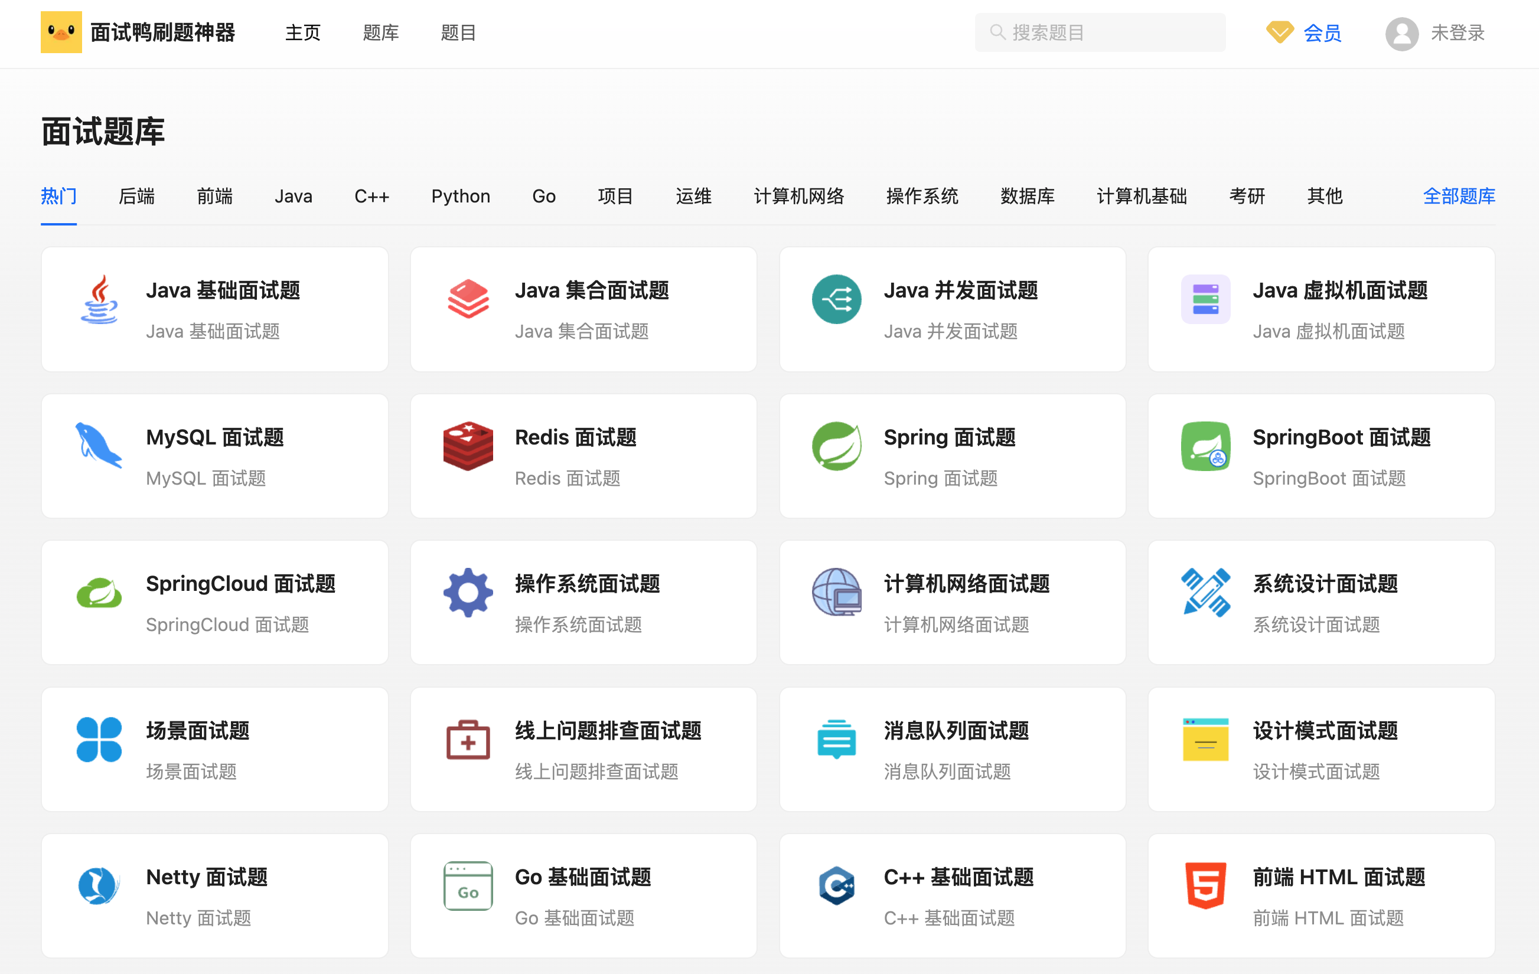The image size is (1539, 974).
Task: Click the gray user avatar icon
Action: [1401, 33]
